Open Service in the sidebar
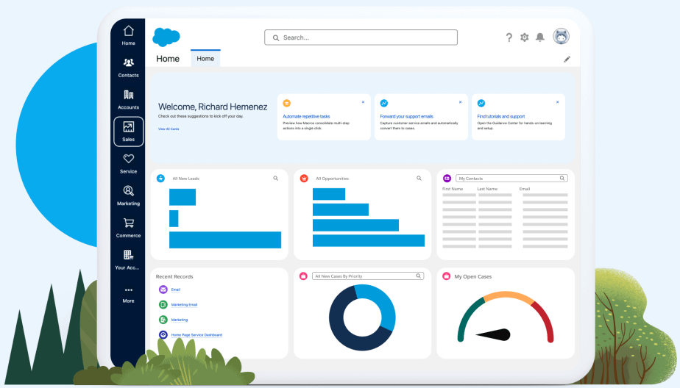Image resolution: width=680 pixels, height=388 pixels. (x=128, y=164)
